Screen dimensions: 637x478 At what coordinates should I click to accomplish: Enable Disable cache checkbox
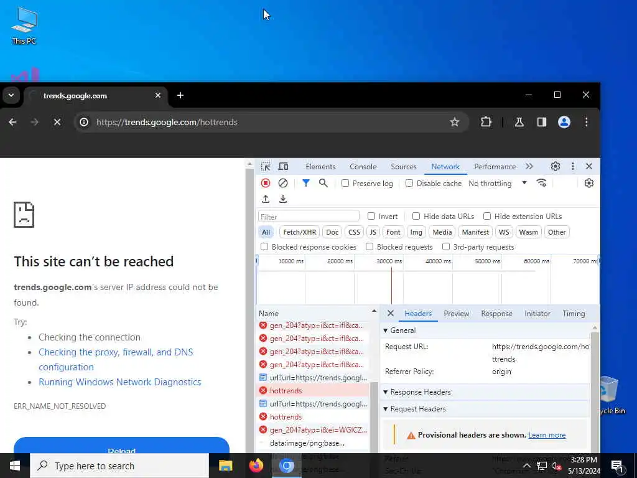pos(409,184)
